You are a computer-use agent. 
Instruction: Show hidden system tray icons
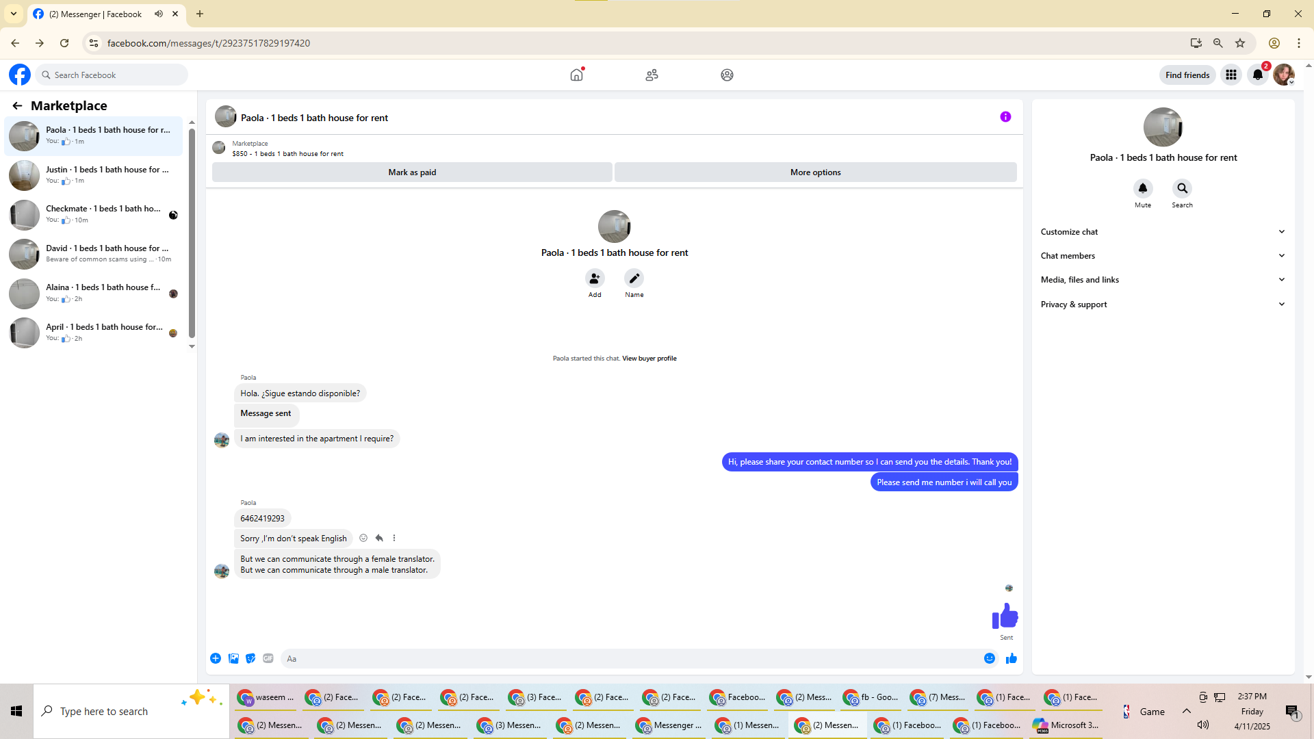pos(1187,711)
